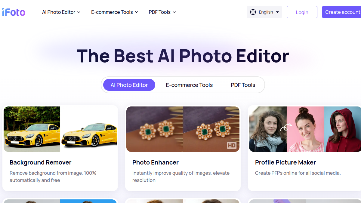Open the Photo Enhancer earrings thumbnail

point(183,129)
